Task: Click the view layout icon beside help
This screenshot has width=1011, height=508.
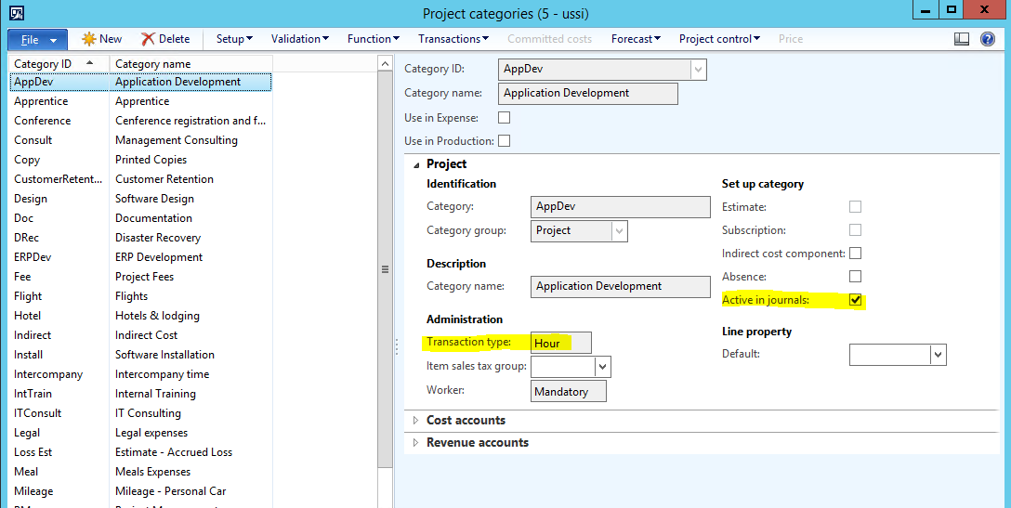Action: pos(962,39)
